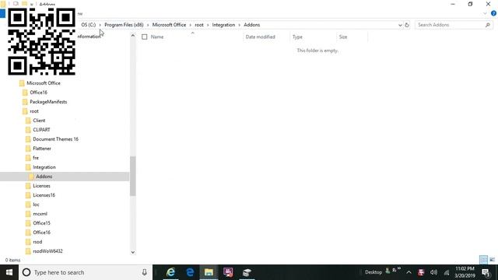Go to root breadcrumb segment

(199, 25)
